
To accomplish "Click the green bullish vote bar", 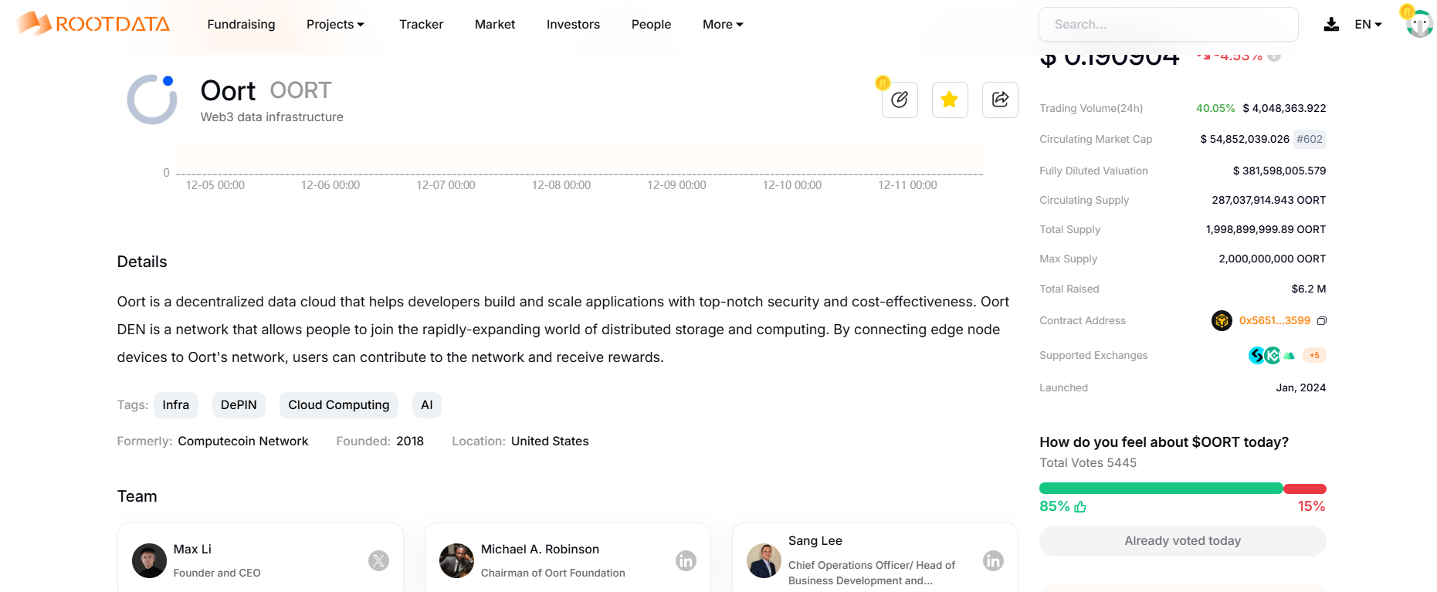I will [x=1161, y=489].
